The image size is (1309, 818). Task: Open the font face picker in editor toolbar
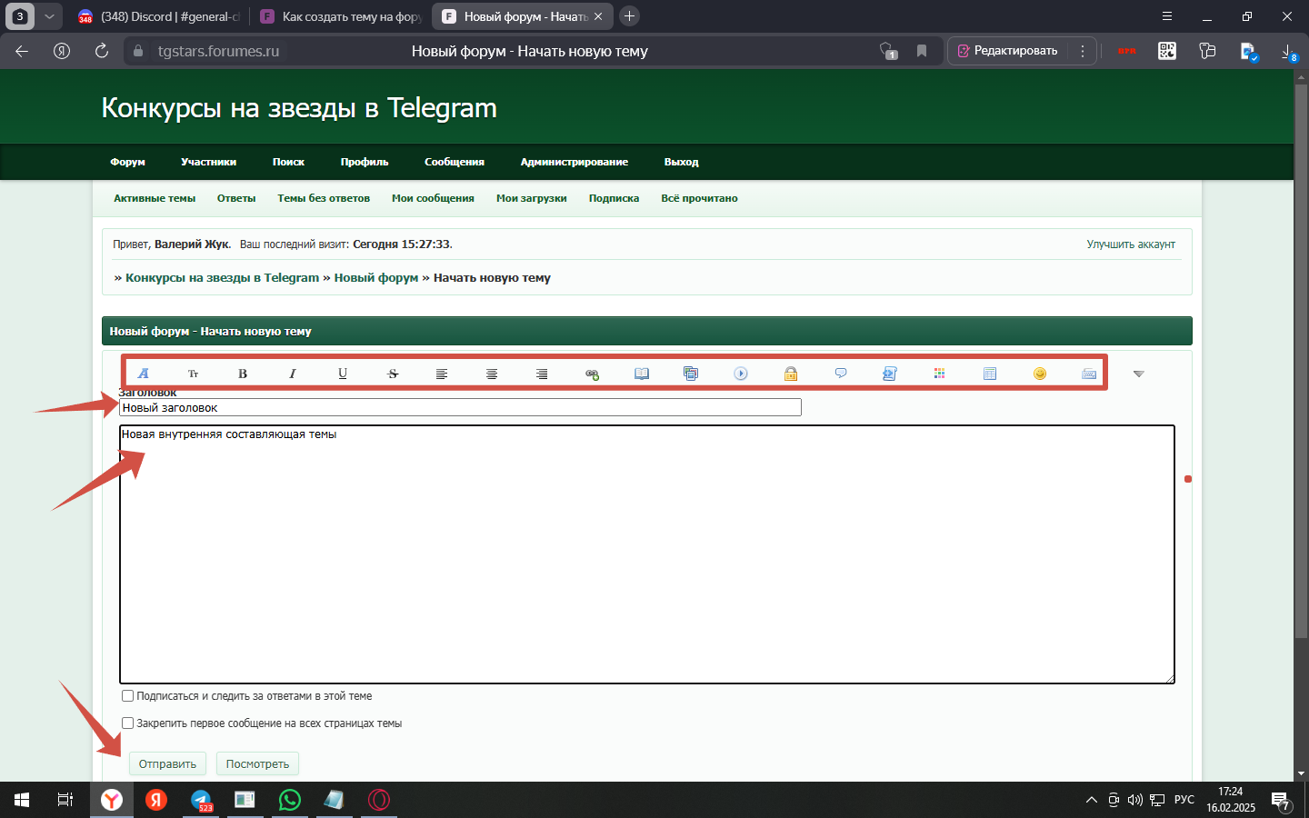click(143, 374)
